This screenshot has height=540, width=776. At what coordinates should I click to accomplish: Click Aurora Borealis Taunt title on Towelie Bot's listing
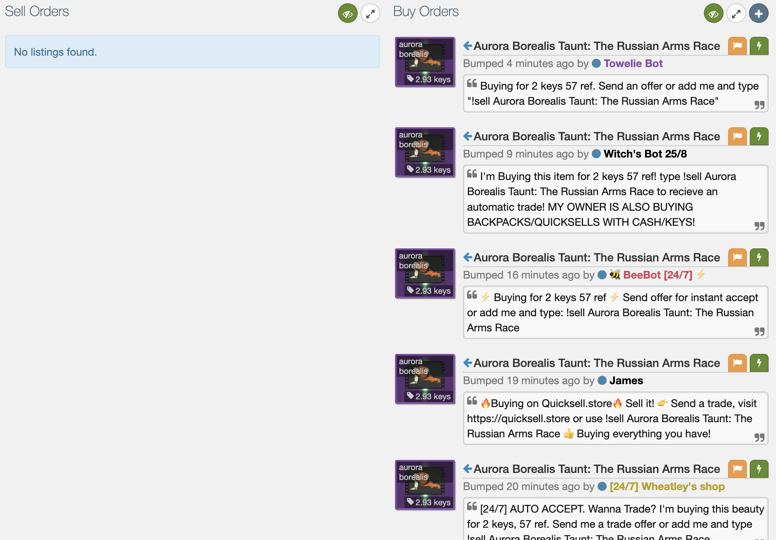597,46
